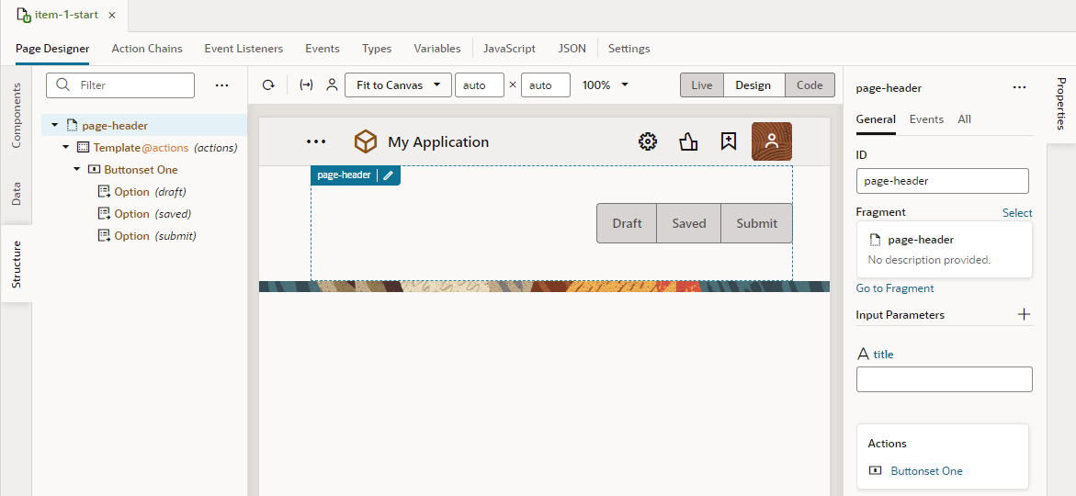
Task: Click the Option (draft) item icon
Action: tap(105, 191)
